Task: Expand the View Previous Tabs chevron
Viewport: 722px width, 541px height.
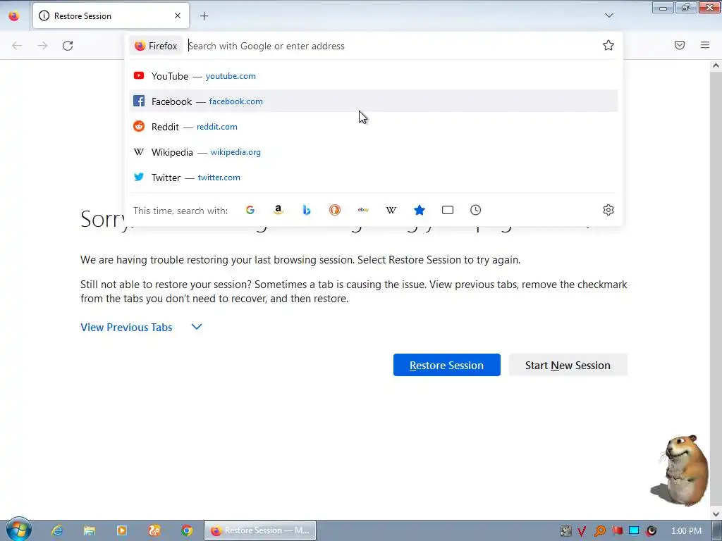Action: (197, 327)
